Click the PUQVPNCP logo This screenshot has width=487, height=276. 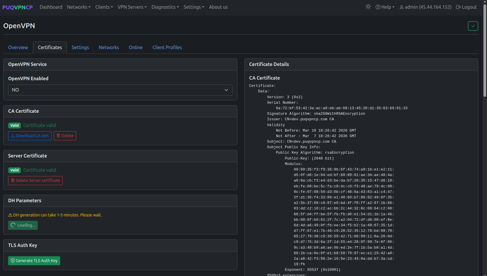point(17,7)
